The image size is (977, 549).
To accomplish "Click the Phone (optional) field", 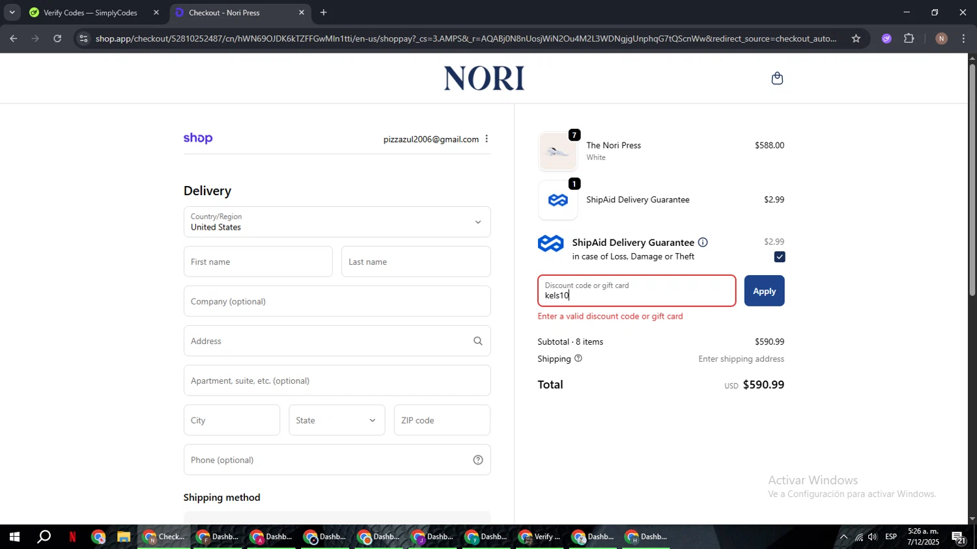I will (x=337, y=460).
